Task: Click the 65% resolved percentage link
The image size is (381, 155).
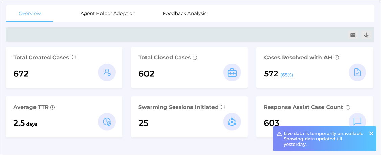Action: click(x=286, y=75)
